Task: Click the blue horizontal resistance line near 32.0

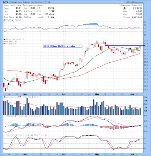Action: 125,45
